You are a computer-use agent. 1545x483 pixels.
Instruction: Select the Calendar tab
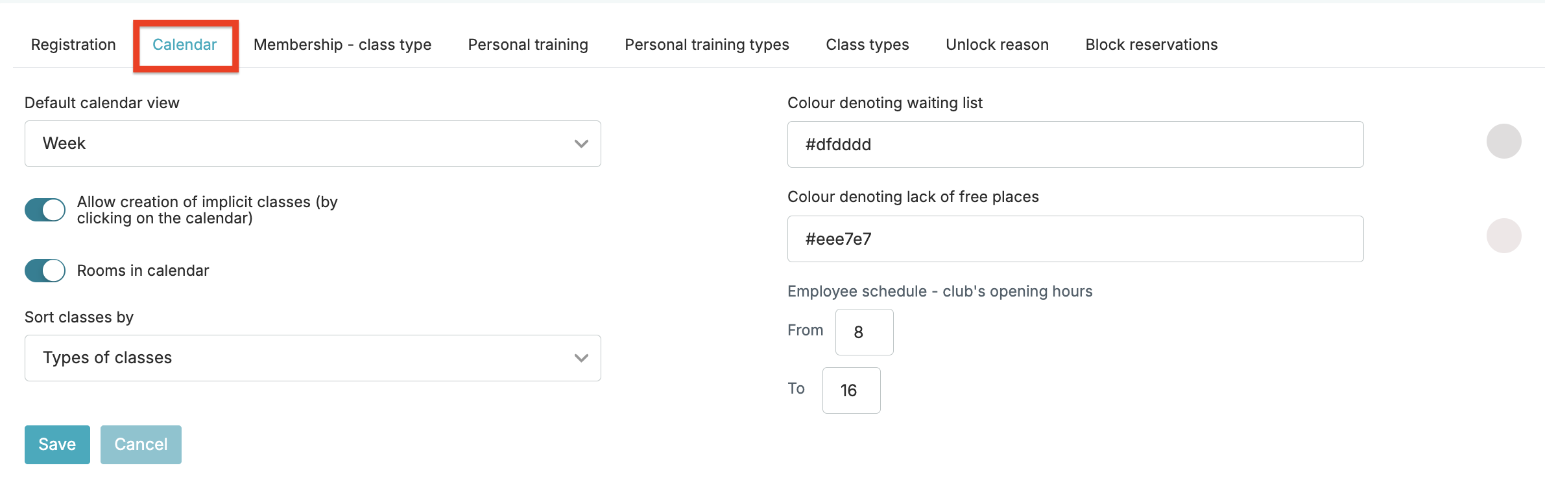point(185,45)
